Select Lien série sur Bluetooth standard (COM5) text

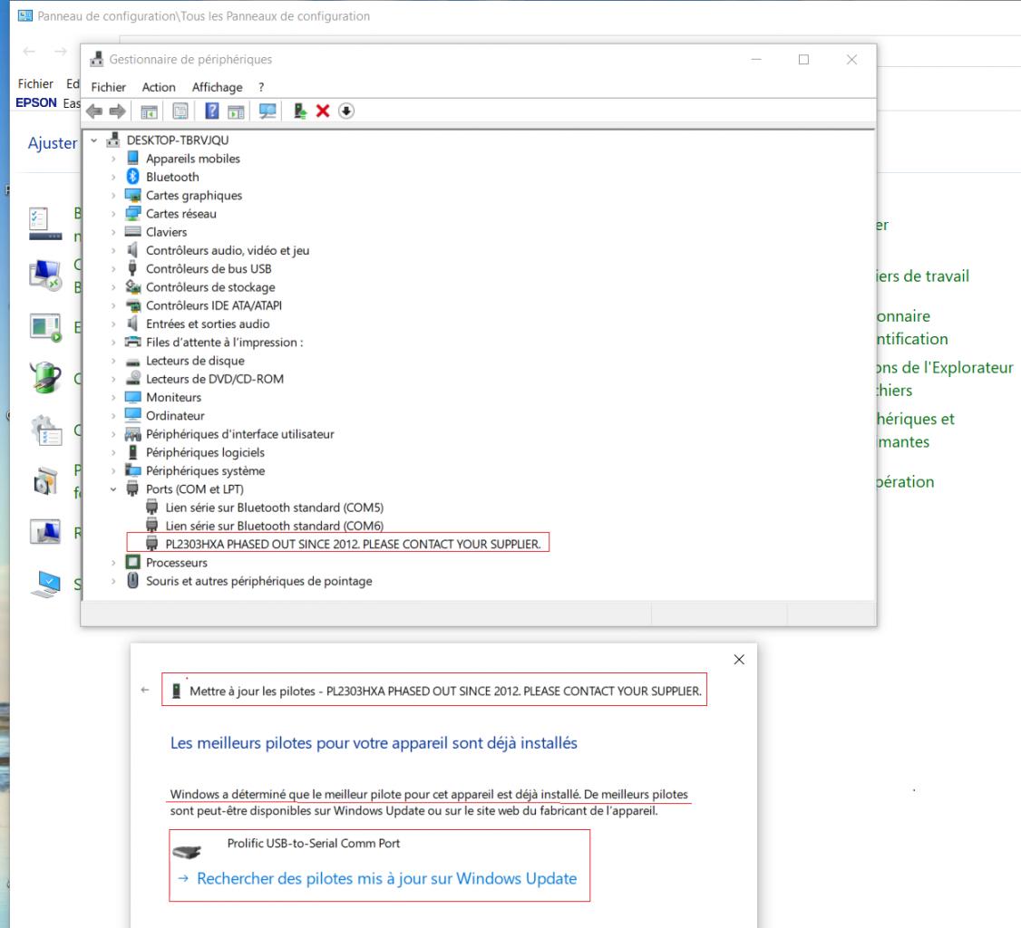tap(274, 507)
